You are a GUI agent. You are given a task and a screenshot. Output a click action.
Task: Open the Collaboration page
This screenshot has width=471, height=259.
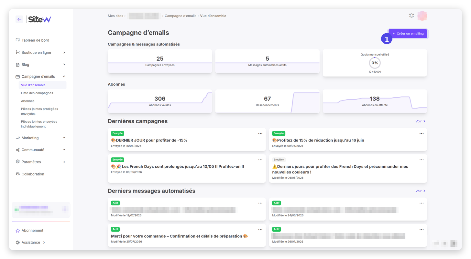33,174
